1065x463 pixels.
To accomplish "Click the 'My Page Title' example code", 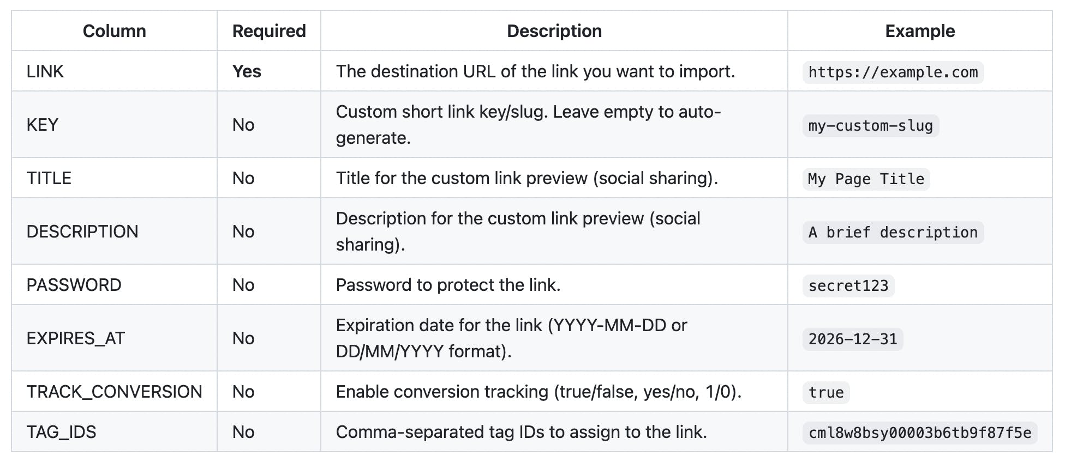I will (x=866, y=179).
